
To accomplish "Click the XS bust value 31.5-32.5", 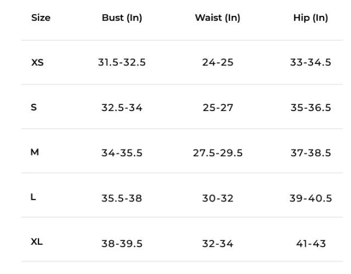I will tap(121, 62).
